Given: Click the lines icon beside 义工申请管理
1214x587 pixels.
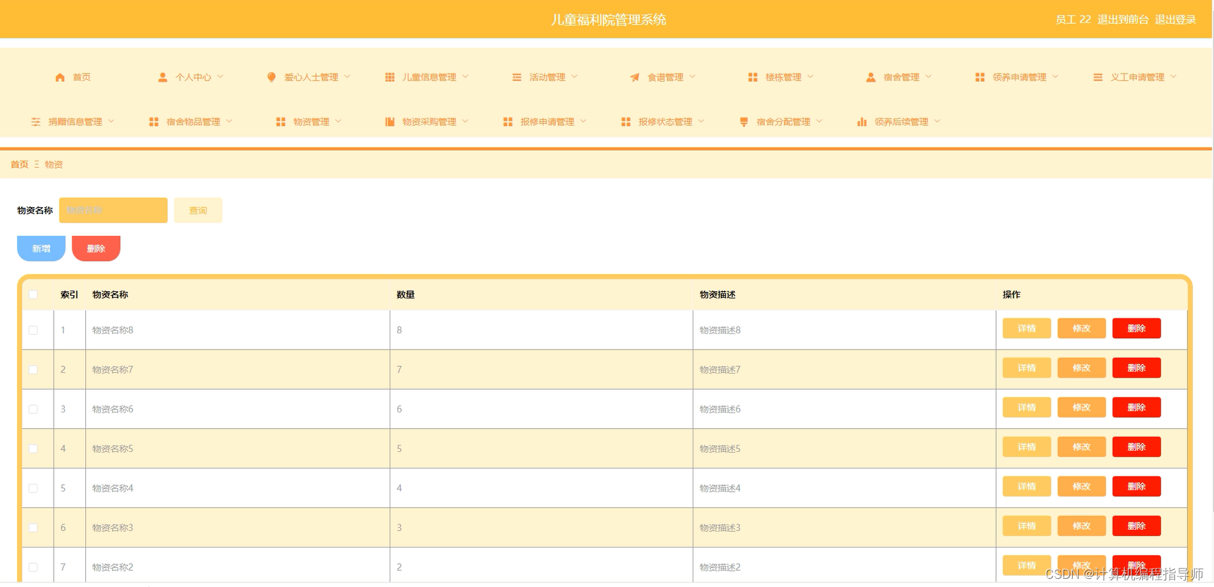Looking at the screenshot, I should 1098,77.
